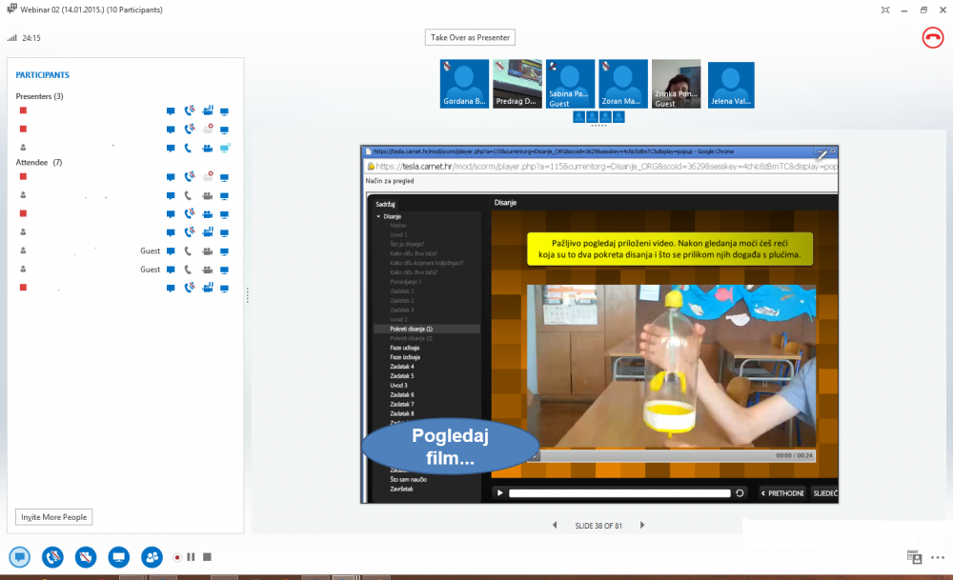Click the Take Over as Presenter button
The width and height of the screenshot is (953, 580).
click(x=470, y=38)
